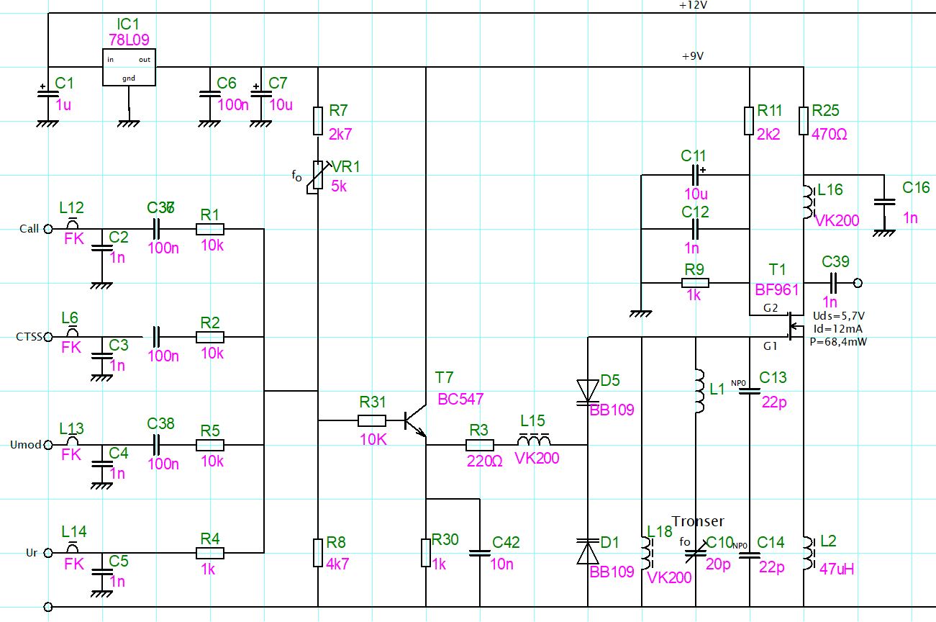This screenshot has width=936, height=622.
Task: Click resistor R8 4k7 symbol
Action: pos(318,553)
